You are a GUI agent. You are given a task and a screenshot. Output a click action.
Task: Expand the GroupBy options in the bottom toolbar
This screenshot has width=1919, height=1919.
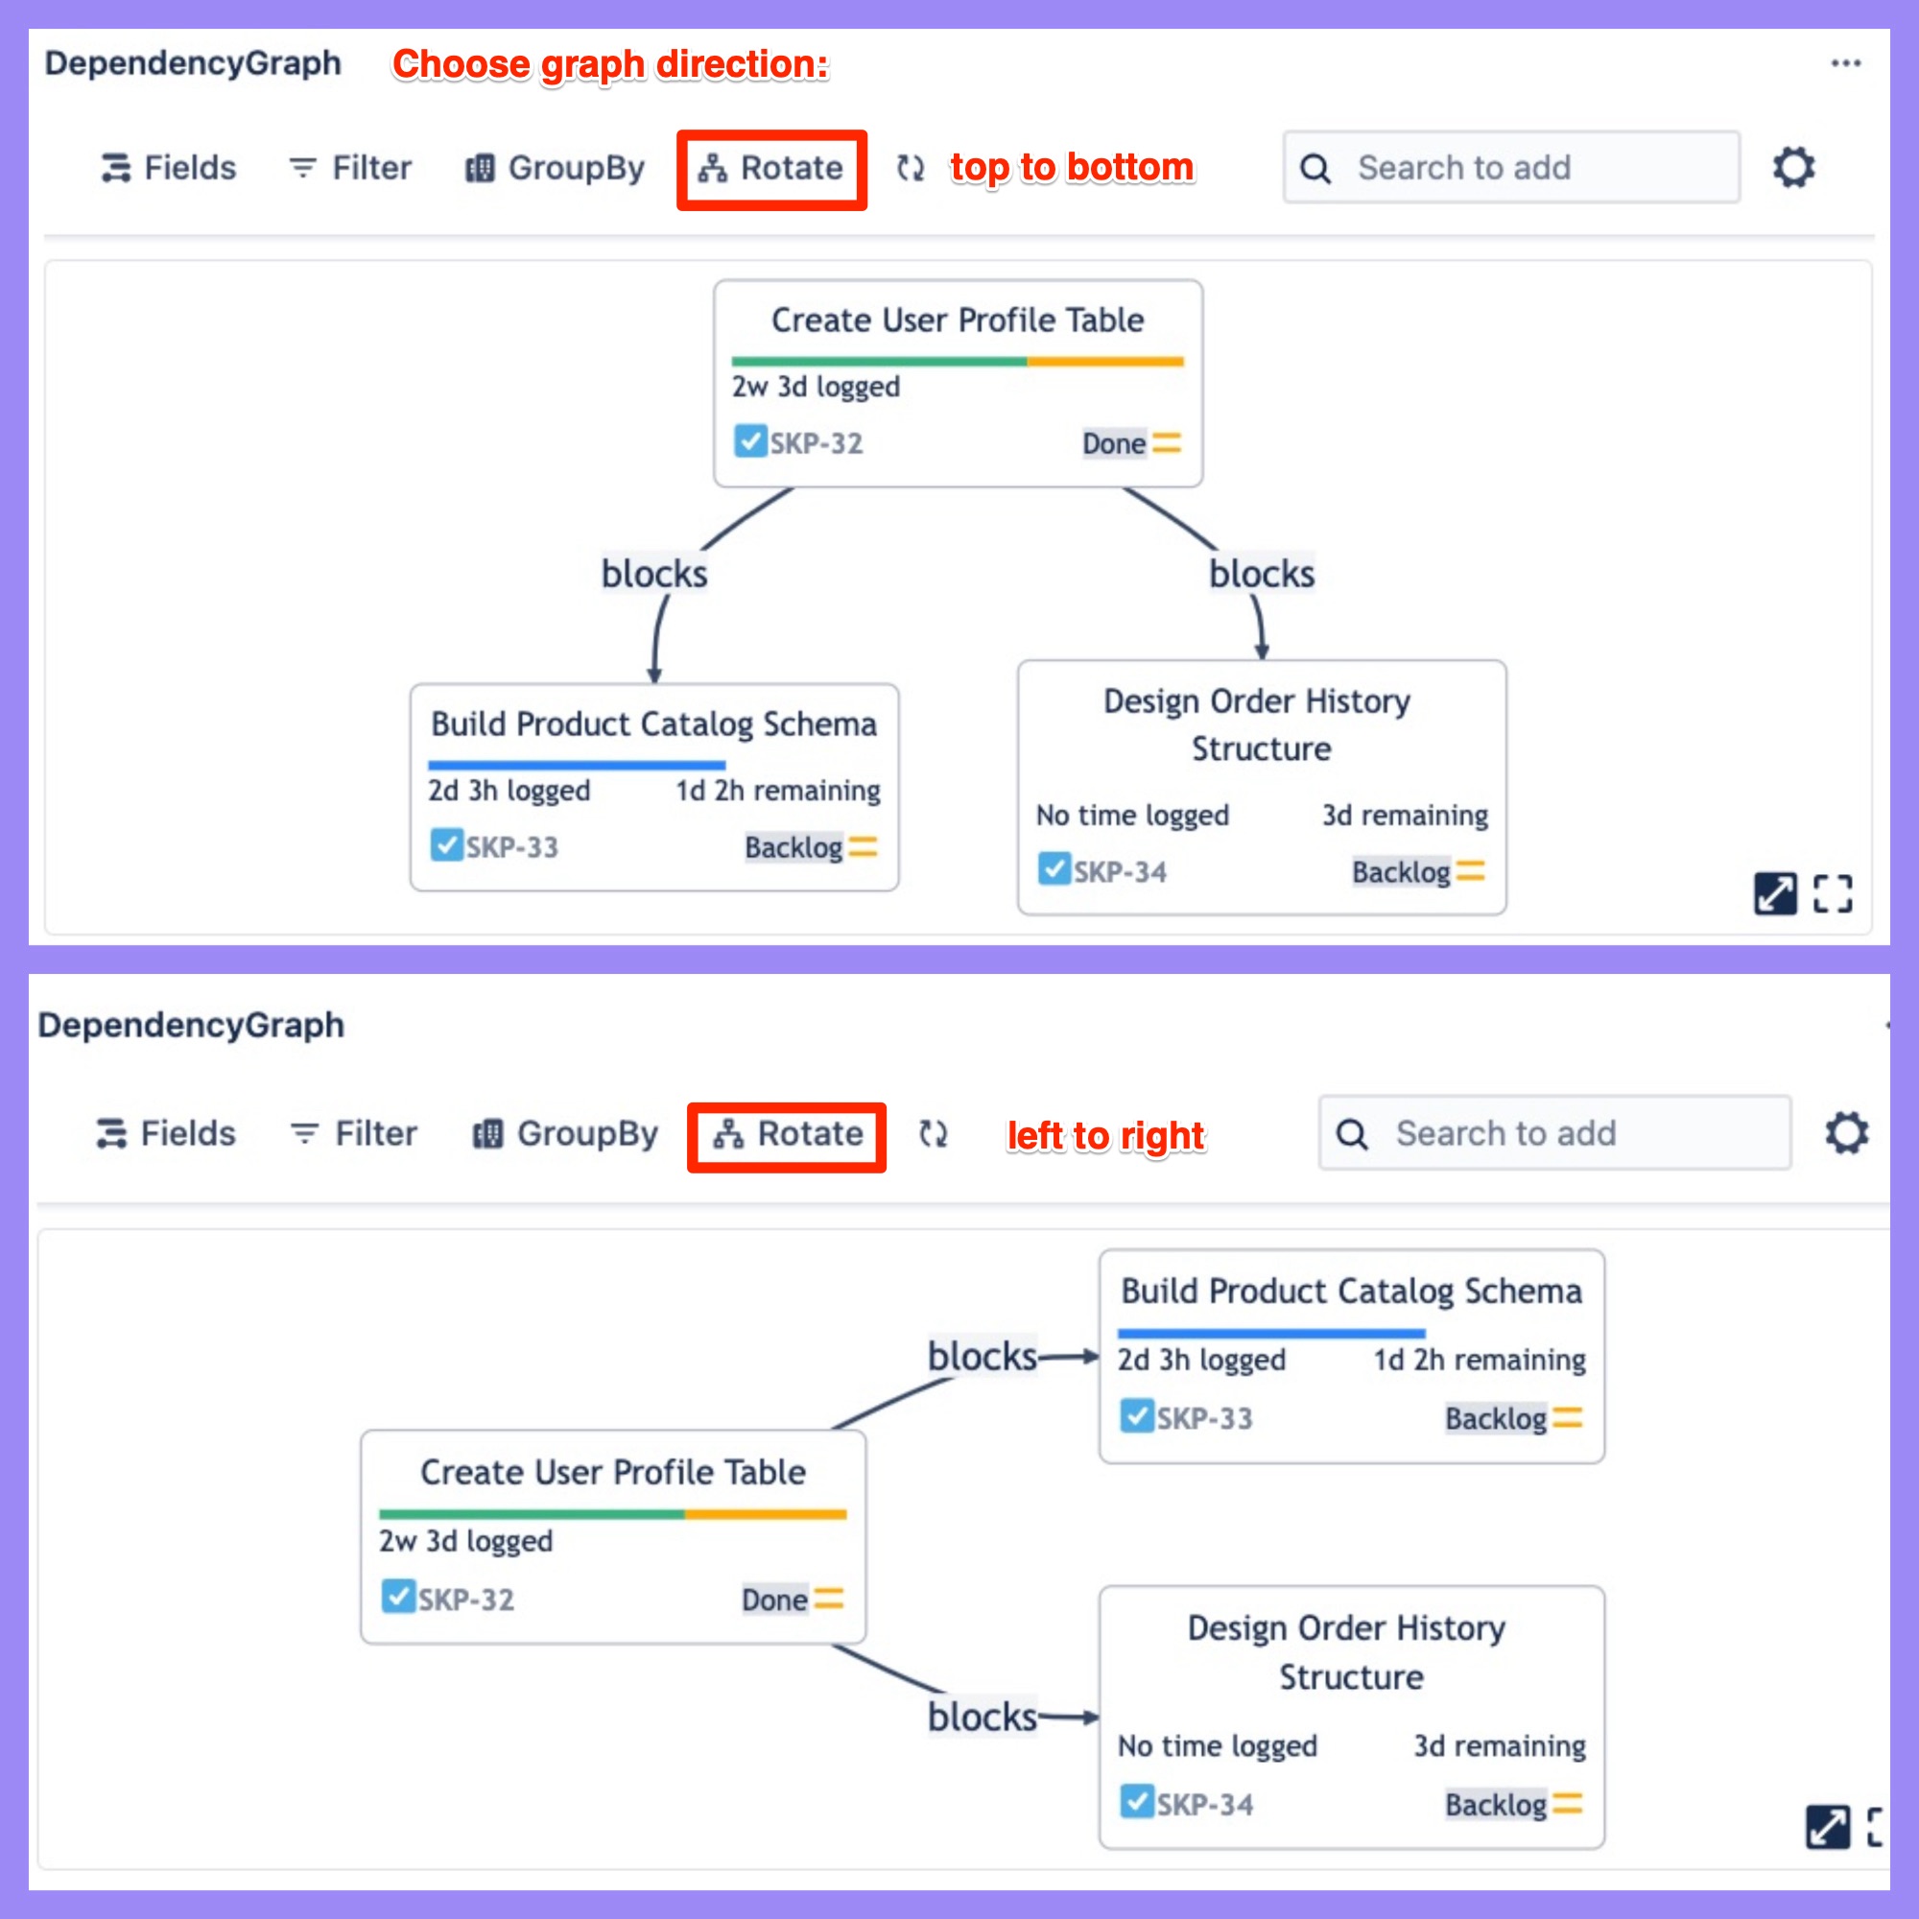pos(565,1133)
